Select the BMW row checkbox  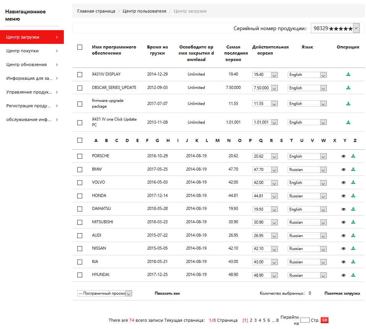[x=80, y=169]
